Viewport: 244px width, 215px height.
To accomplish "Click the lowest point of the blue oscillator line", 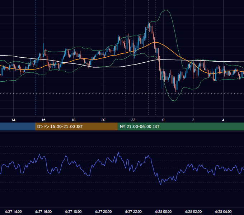I will [161, 185].
